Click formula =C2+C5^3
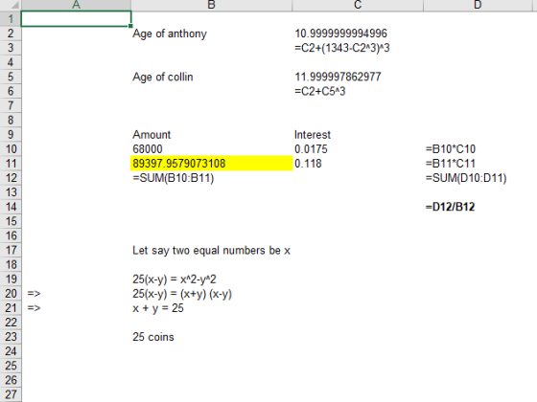Screen dimensions: 537x402 tap(320, 91)
